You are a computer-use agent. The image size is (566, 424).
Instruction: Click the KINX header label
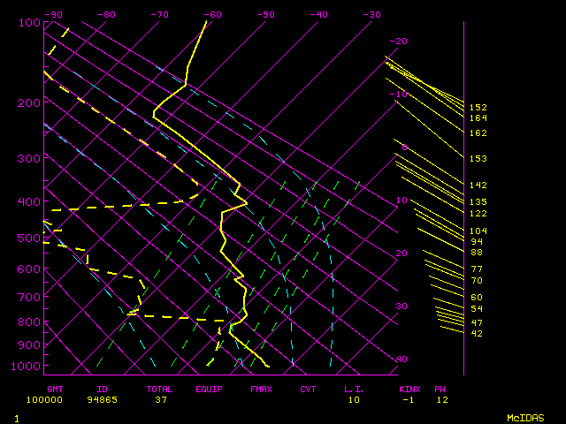[x=409, y=389]
